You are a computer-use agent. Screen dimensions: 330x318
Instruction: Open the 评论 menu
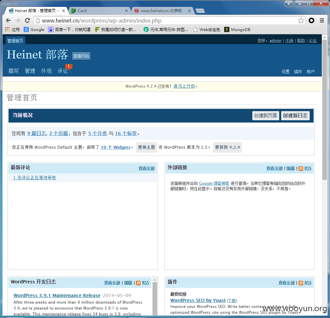[63, 71]
